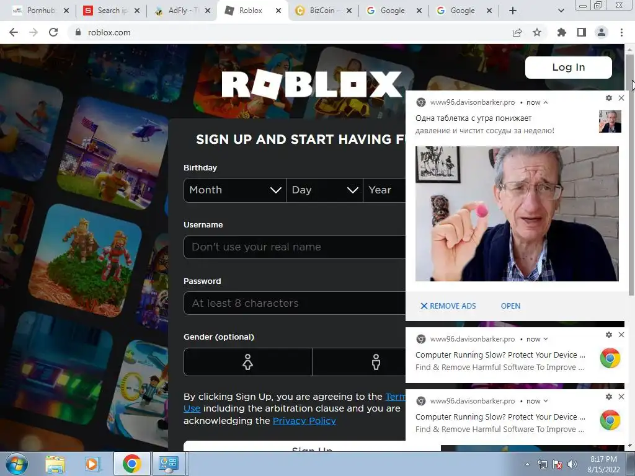Screen dimensions: 635x476
Task: Click REMOVE ADS in the notification
Action: click(448, 306)
